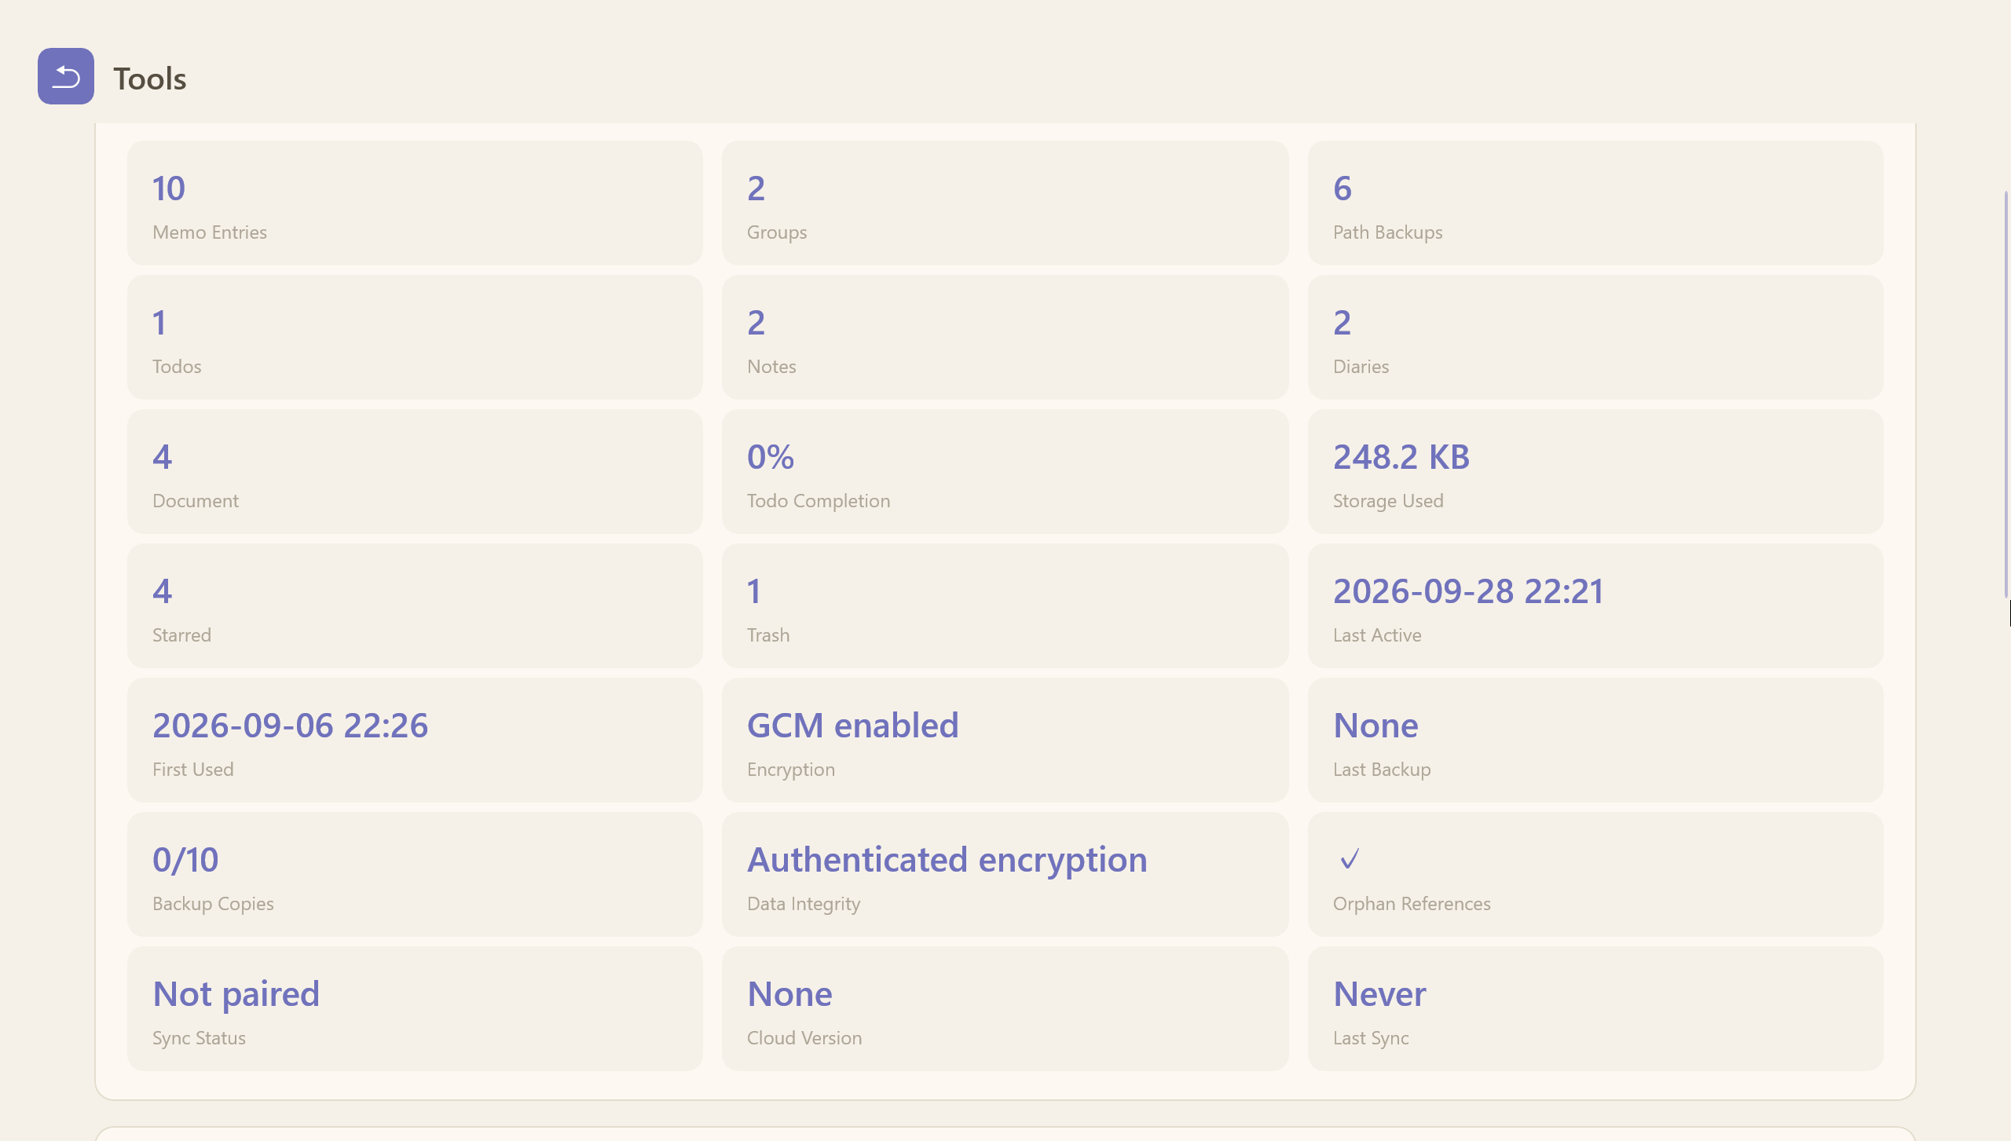Click the vertical scrollbar thumb on right edge
The image size is (2011, 1141).
coord(2006,393)
